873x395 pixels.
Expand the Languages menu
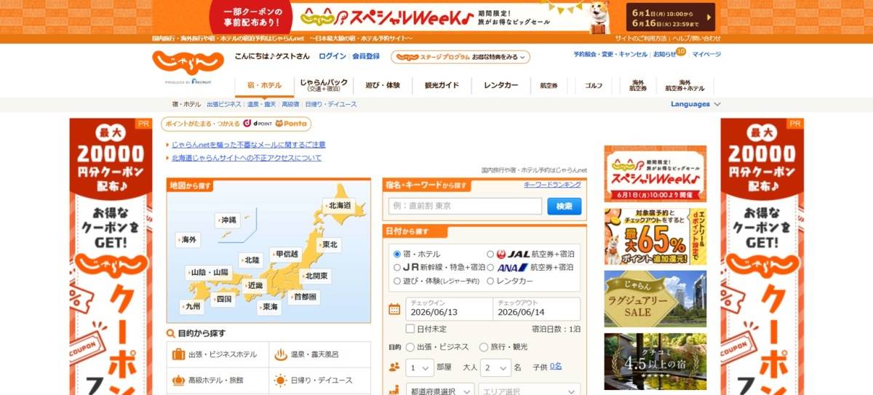695,104
